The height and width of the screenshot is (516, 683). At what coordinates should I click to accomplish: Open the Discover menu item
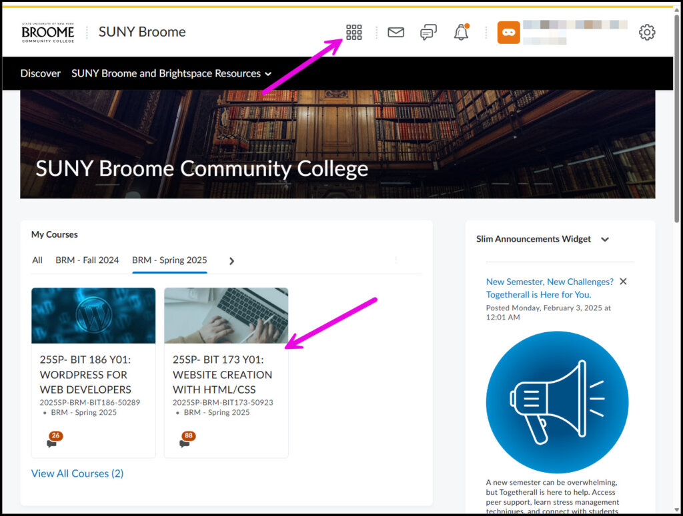[x=41, y=73]
